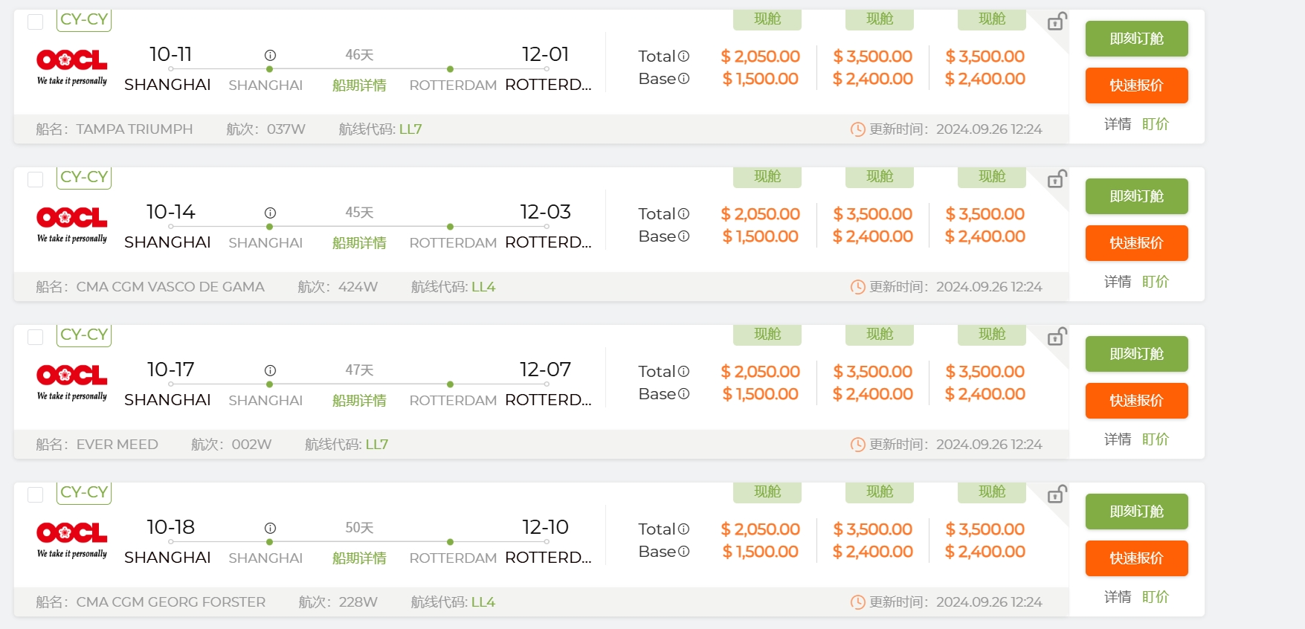The image size is (1305, 629).
Task: Click the lock icon on EVER MEED listing
Action: point(1057,337)
